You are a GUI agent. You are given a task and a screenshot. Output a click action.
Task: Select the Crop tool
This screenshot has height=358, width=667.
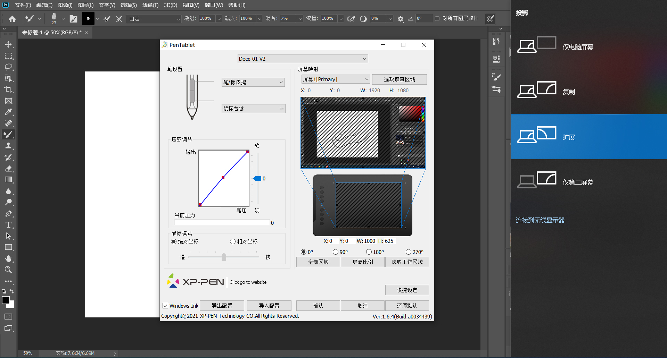pyautogui.click(x=8, y=89)
